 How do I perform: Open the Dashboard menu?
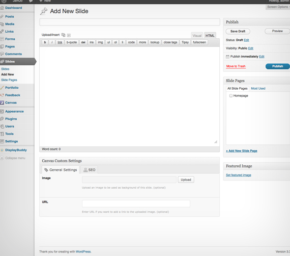(x=14, y=8)
